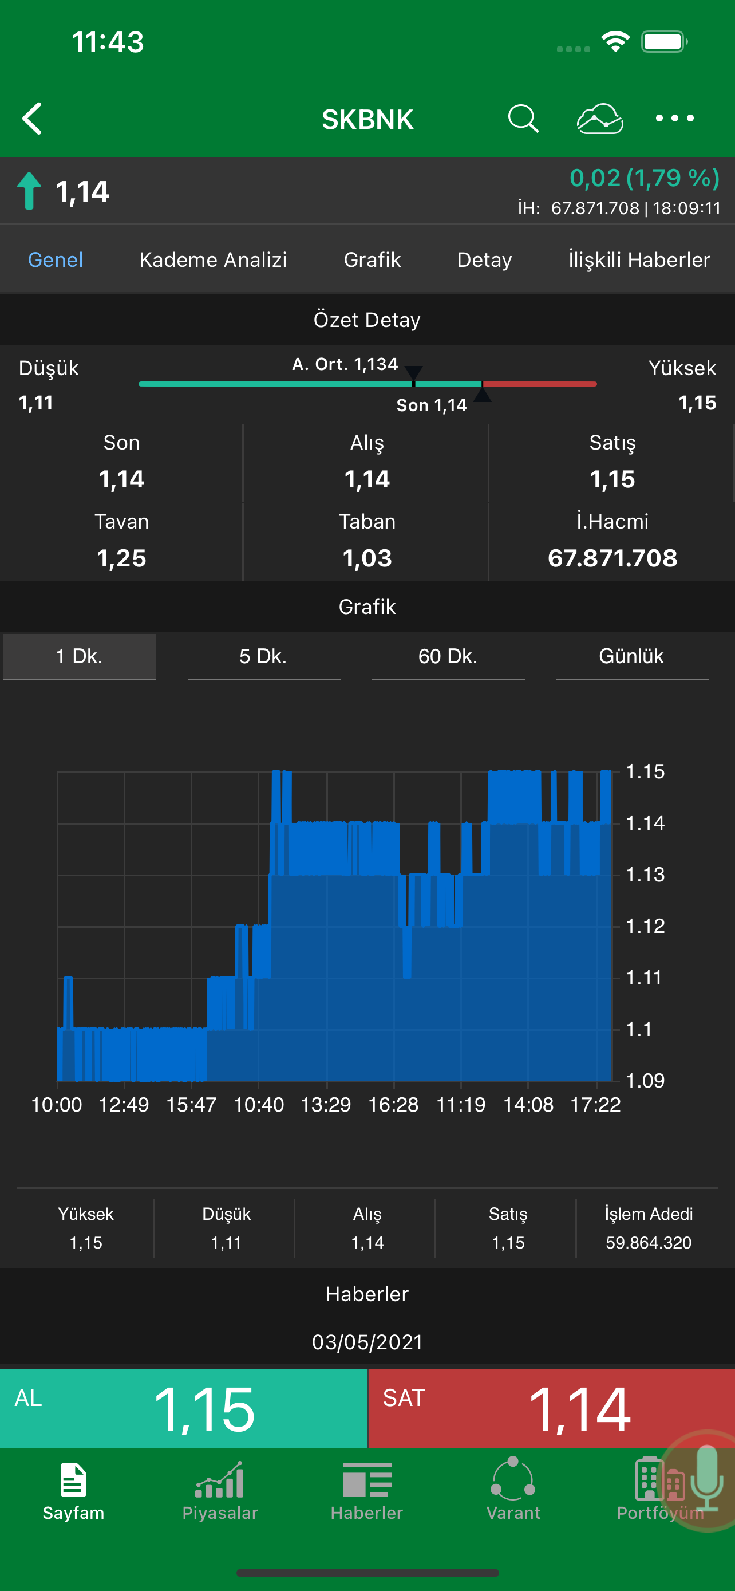Viewport: 735px width, 1591px height.
Task: Open the three-dot more menu
Action: tap(674, 118)
